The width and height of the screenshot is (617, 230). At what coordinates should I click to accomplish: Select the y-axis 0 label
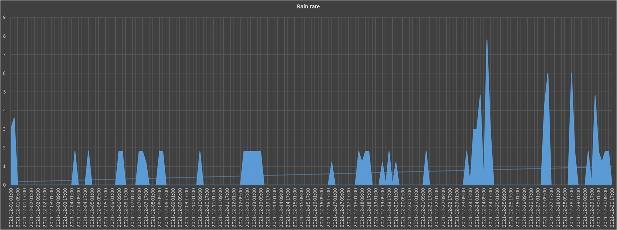pos(4,185)
